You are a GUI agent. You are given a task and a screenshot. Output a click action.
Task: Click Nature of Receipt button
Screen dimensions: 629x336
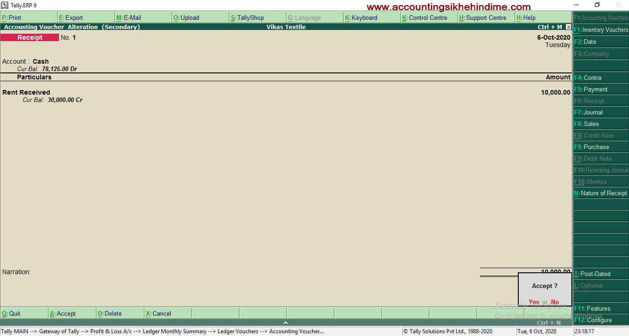601,193
